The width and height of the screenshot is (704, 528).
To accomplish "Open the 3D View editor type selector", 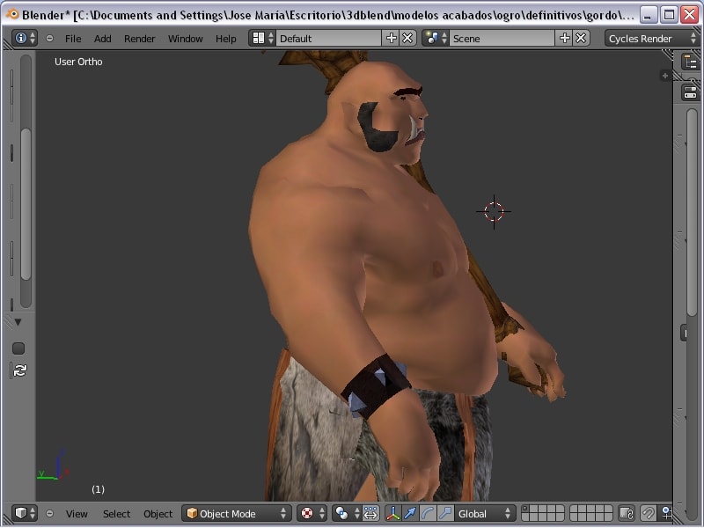I will tap(24, 513).
